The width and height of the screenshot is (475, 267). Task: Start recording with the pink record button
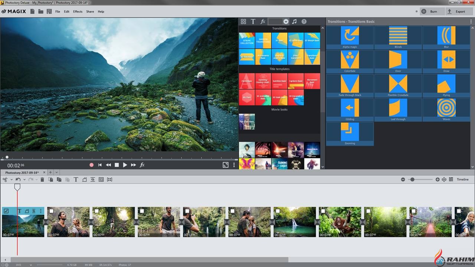coord(92,165)
